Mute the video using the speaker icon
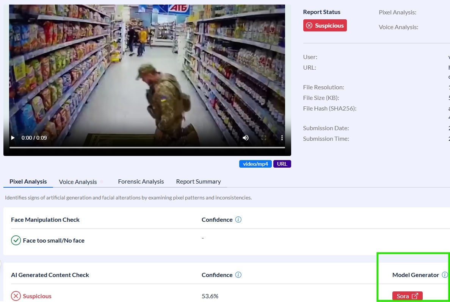 point(246,138)
